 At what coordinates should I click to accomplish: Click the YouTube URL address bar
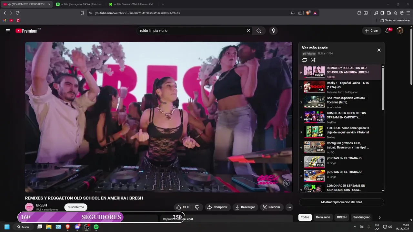(x=190, y=13)
